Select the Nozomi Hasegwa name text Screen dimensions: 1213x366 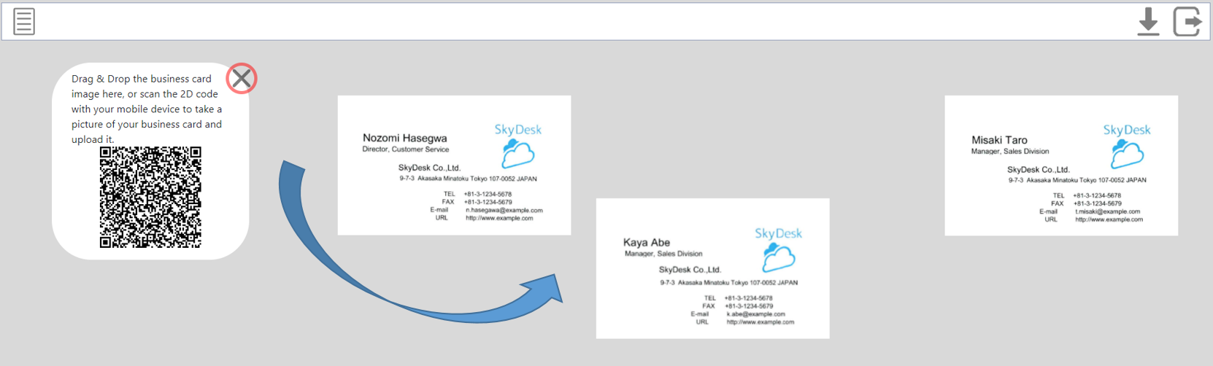(x=404, y=138)
